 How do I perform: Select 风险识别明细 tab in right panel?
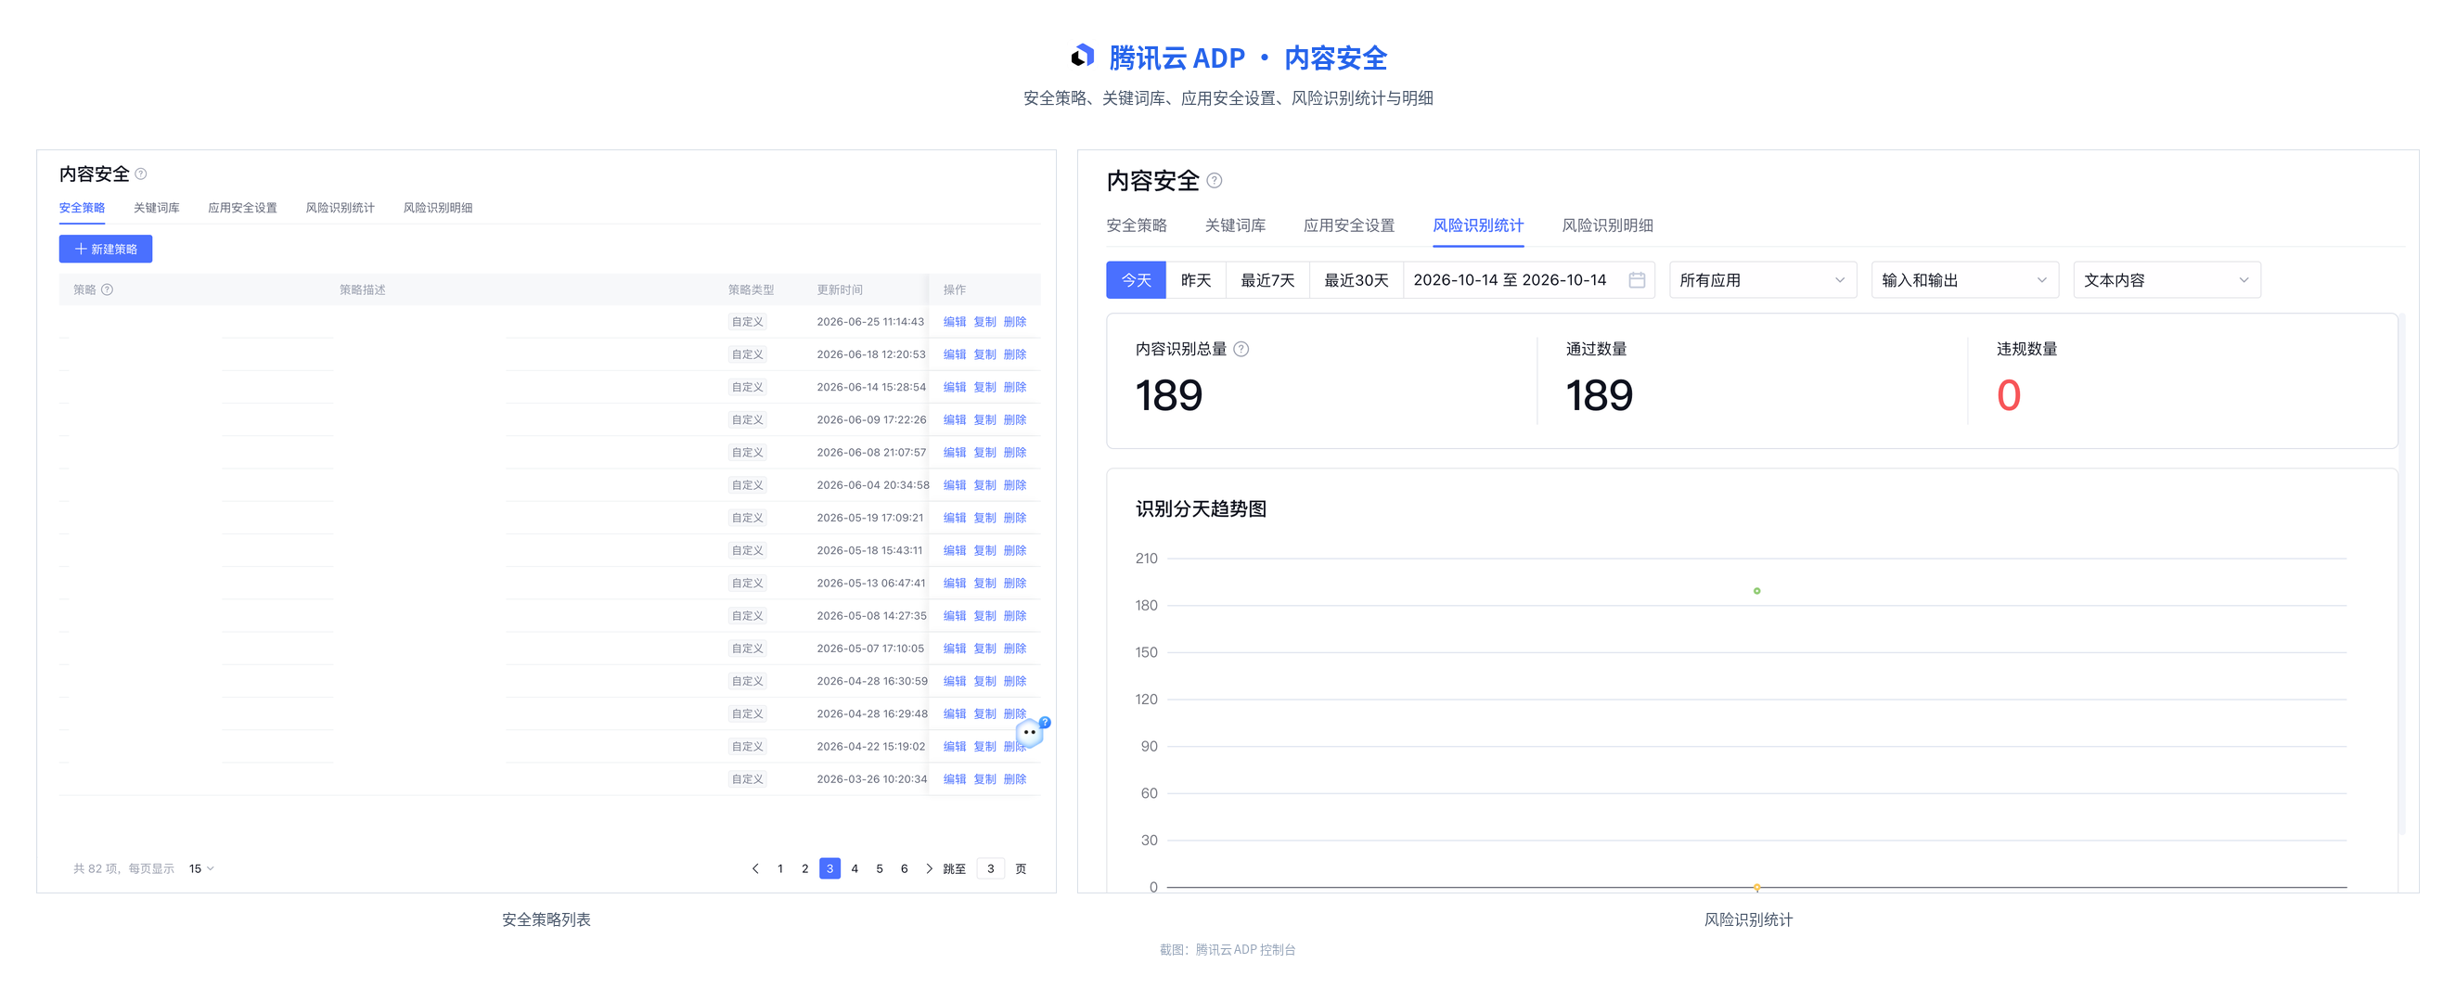(1607, 226)
